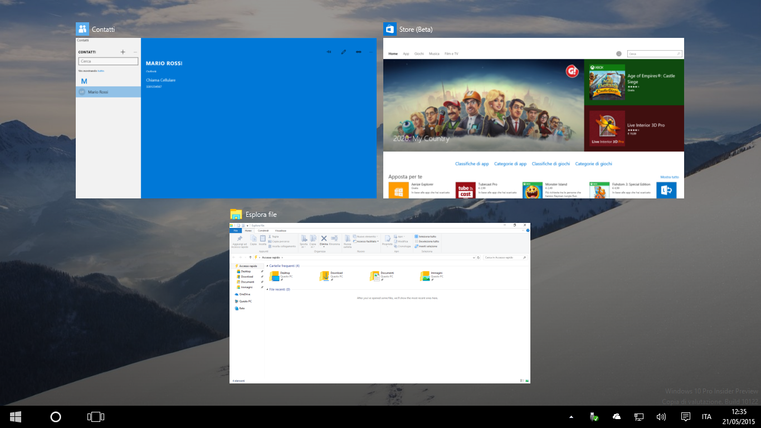
Task: Jump to letter M header in Contatti
Action: point(84,81)
